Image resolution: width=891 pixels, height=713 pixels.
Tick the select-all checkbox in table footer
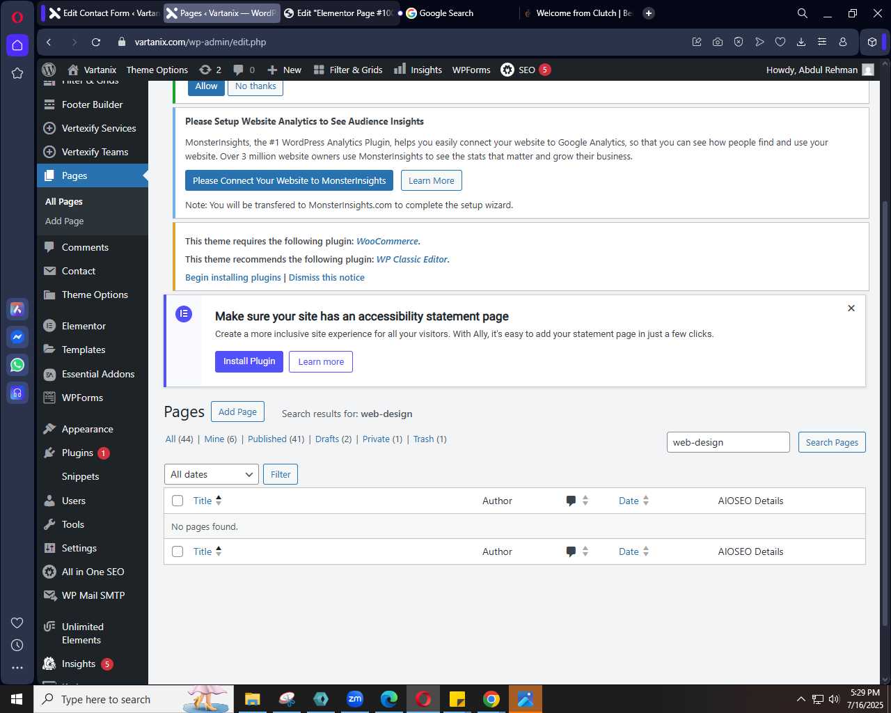pos(178,551)
